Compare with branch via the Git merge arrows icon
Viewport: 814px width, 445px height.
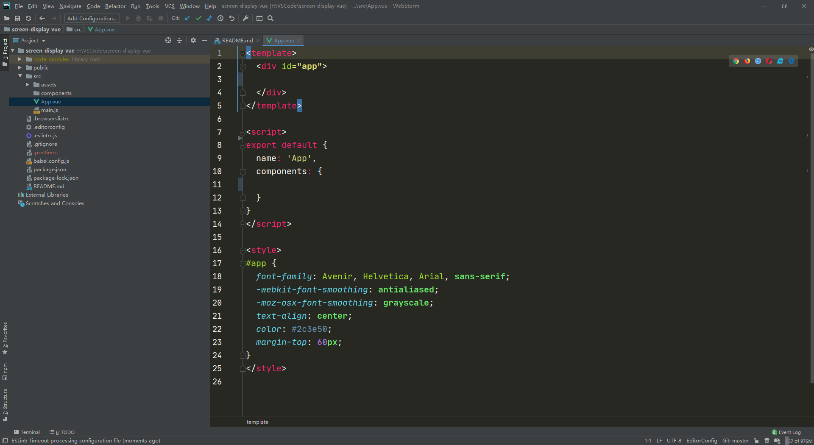209,18
